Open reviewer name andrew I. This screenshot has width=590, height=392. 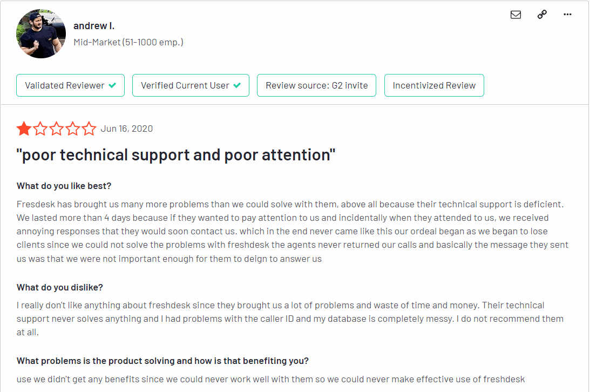(x=94, y=25)
